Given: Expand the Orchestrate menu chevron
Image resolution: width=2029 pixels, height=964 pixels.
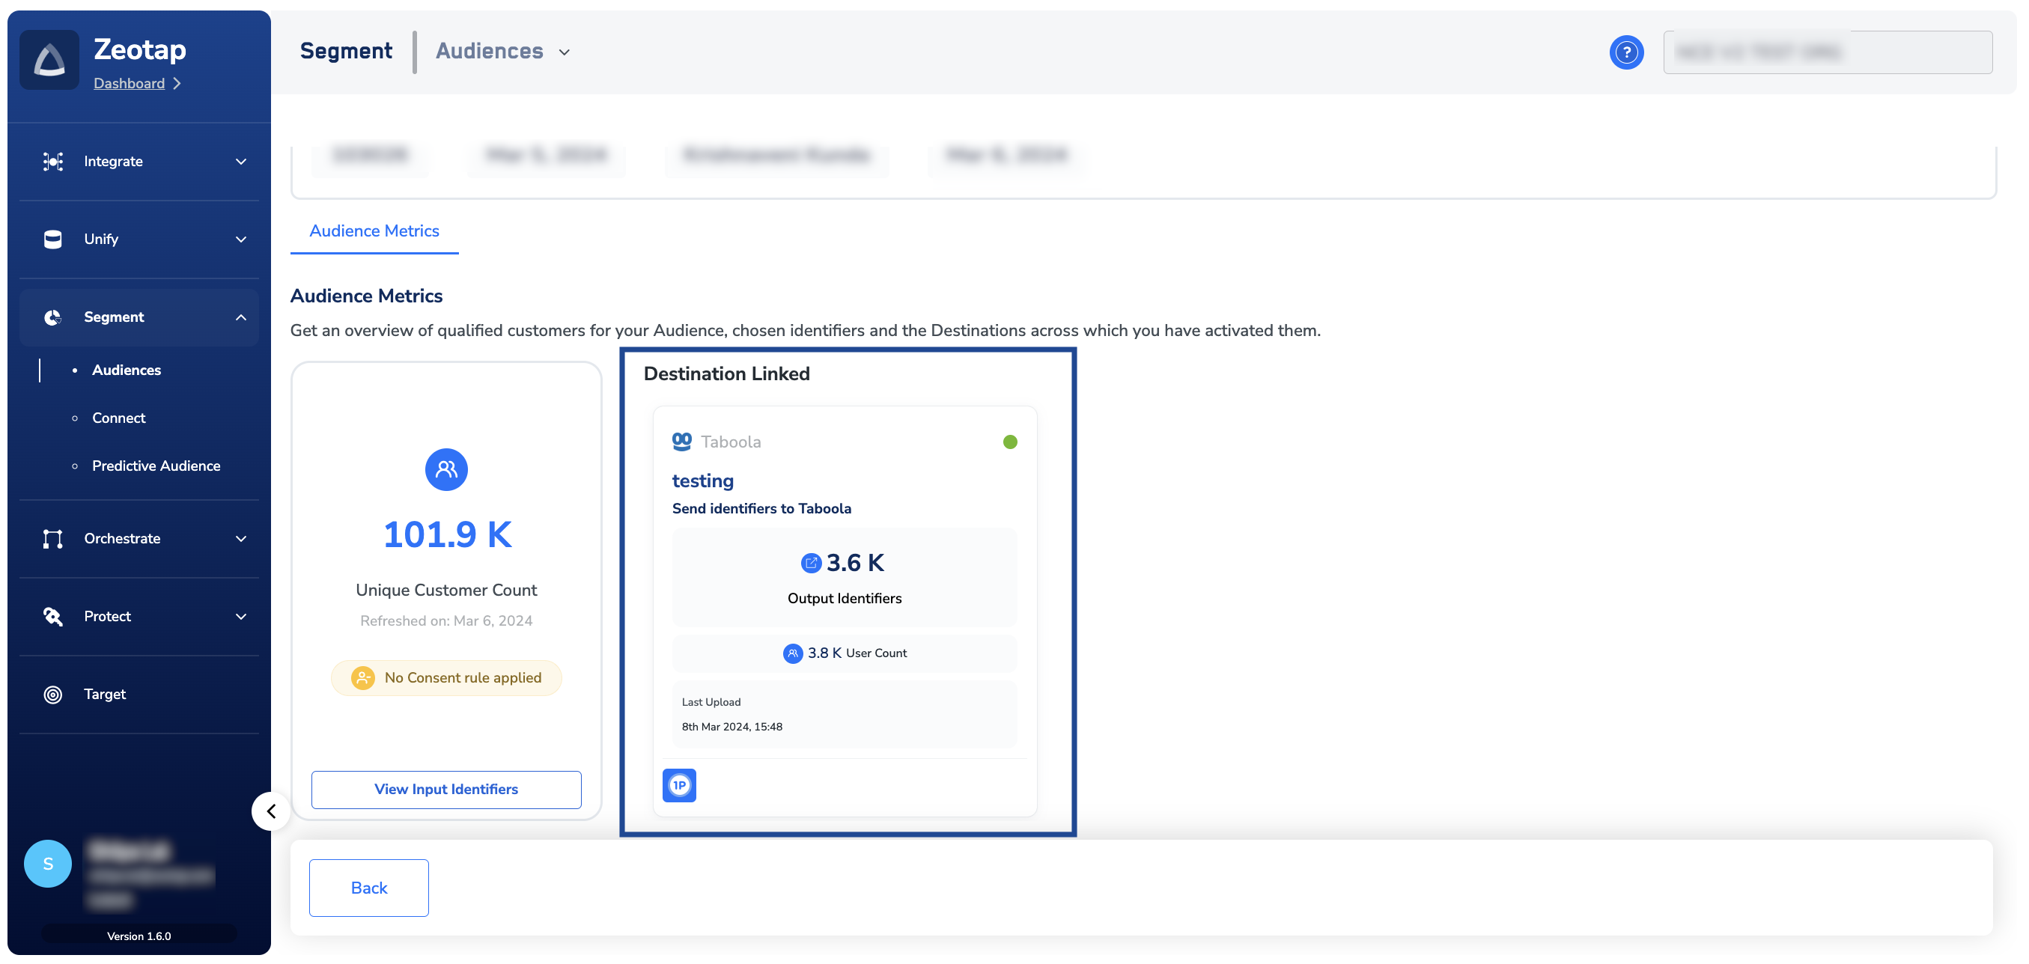Looking at the screenshot, I should (x=241, y=539).
